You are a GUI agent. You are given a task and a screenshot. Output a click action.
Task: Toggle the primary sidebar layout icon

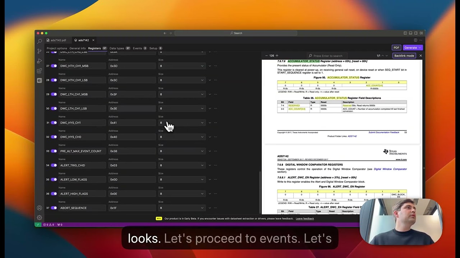pyautogui.click(x=405, y=33)
